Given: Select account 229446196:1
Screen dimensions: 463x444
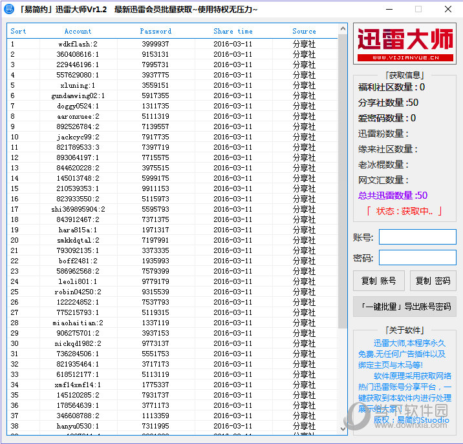Looking at the screenshot, I should click(78, 65).
